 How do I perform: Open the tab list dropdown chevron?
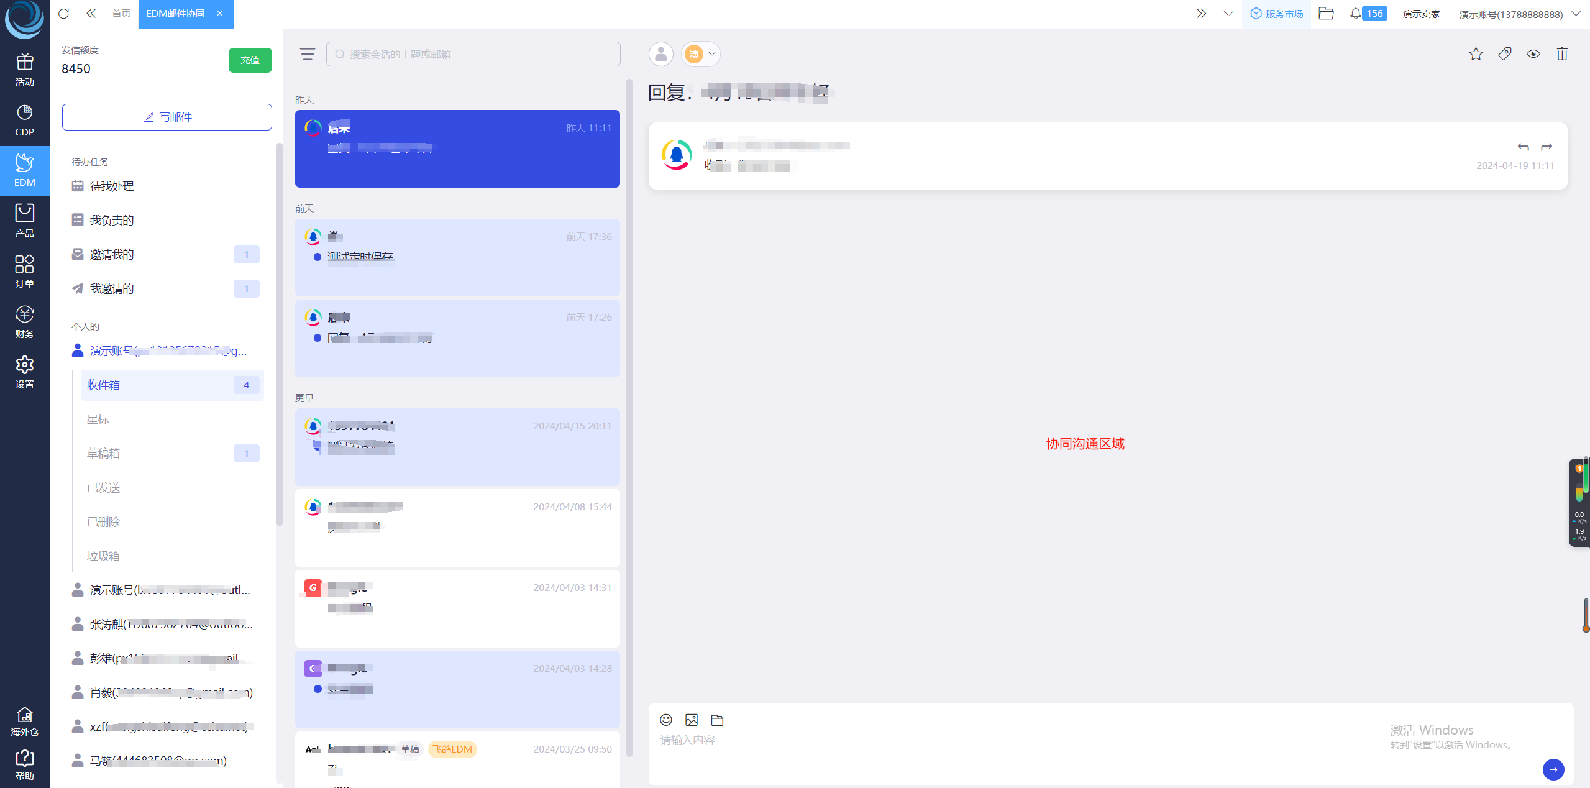1228,14
